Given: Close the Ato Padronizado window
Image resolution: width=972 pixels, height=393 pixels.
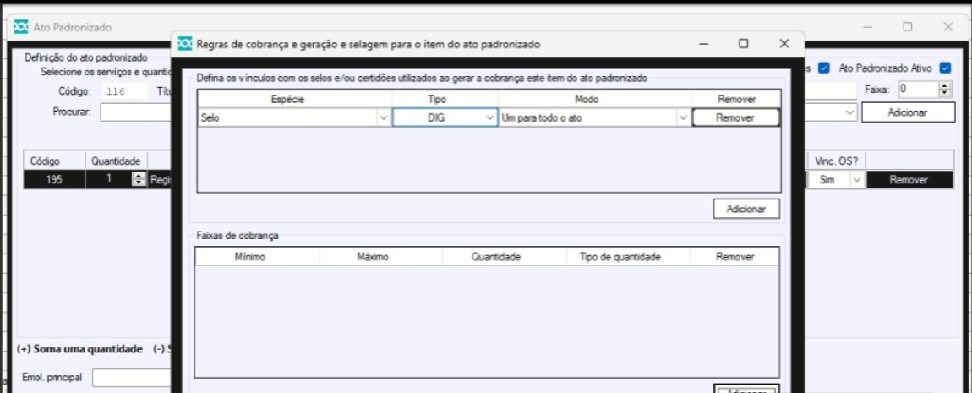Looking at the screenshot, I should pos(947,27).
